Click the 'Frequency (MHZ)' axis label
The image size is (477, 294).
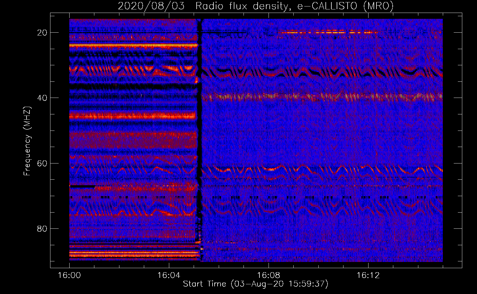(27, 141)
